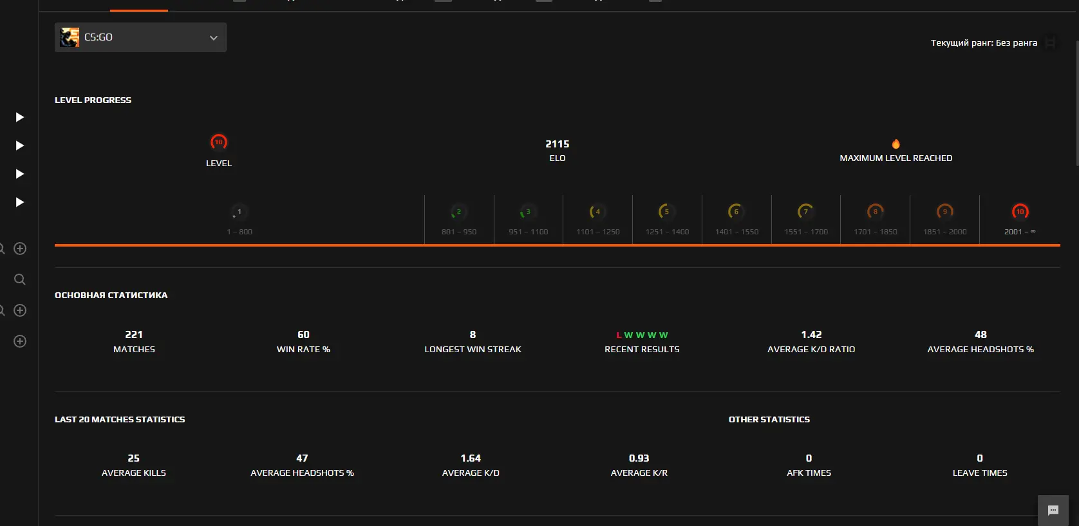Click the flame icon above Maximum Level Reached

tap(896, 144)
